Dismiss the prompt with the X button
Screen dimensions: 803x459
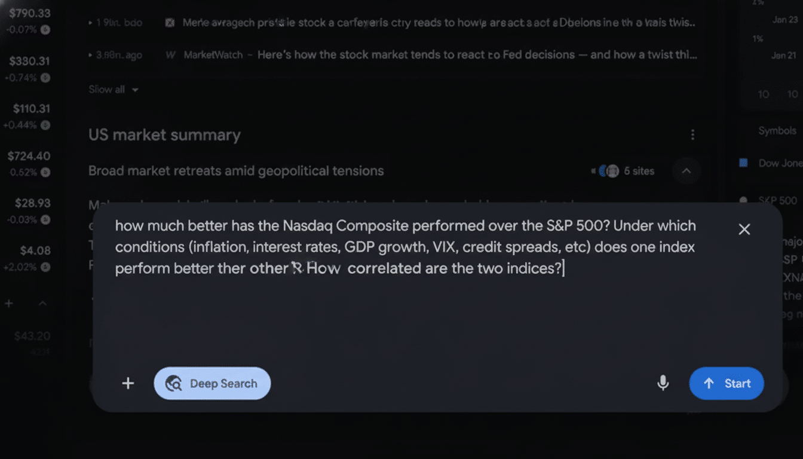click(x=744, y=229)
